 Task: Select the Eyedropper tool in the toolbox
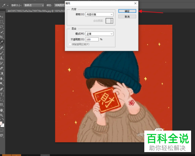pyautogui.click(x=2, y=42)
